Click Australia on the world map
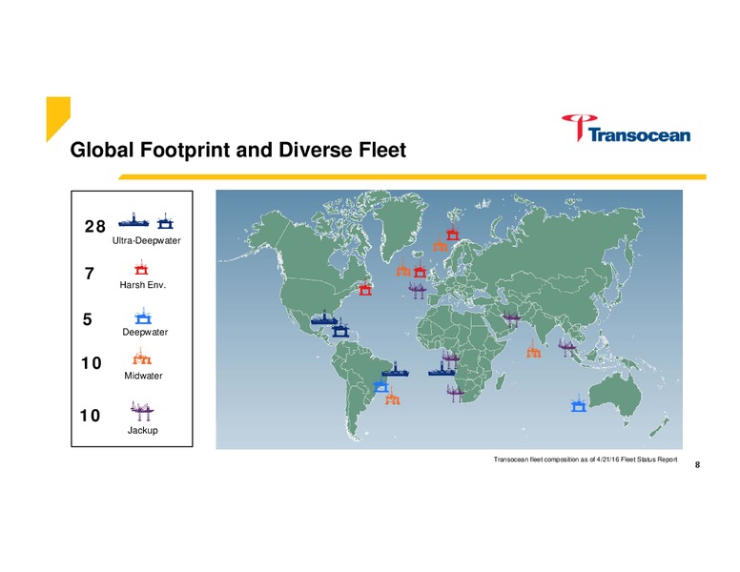The height and width of the screenshot is (572, 740). pyautogui.click(x=616, y=394)
